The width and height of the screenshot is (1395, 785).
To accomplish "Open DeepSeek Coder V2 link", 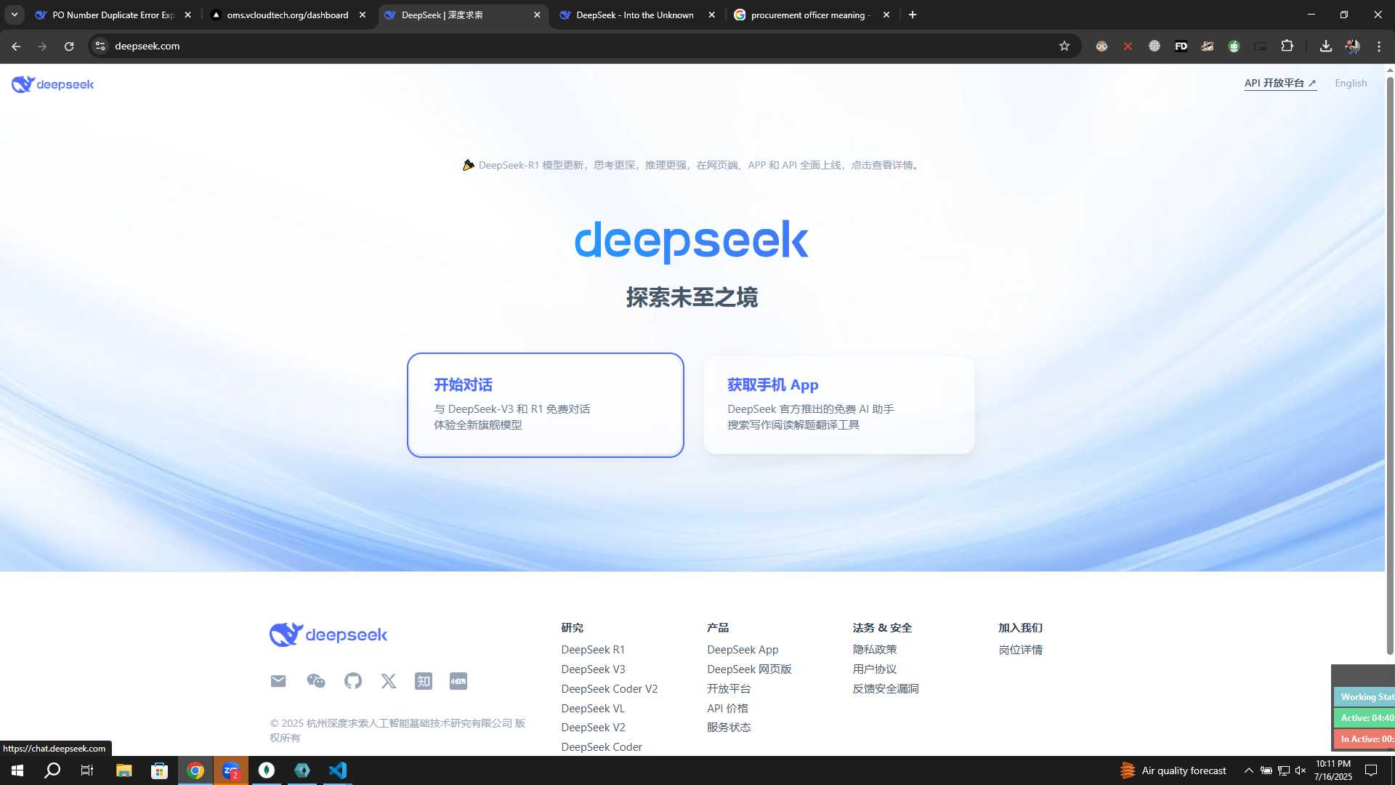I will [x=609, y=689].
